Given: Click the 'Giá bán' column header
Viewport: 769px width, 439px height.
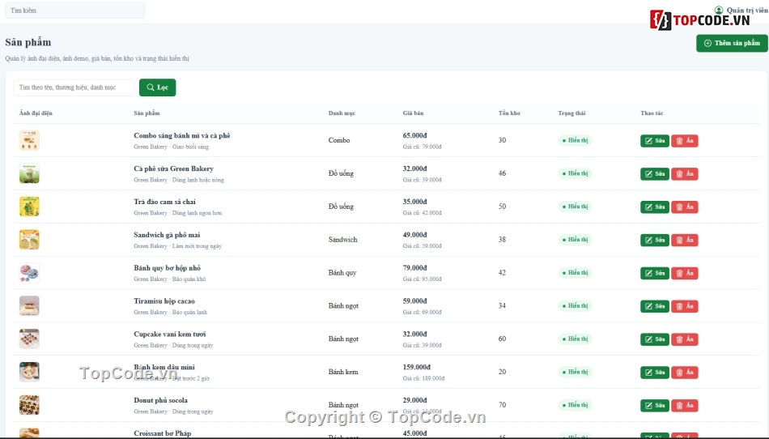Looking at the screenshot, I should pyautogui.click(x=413, y=113).
